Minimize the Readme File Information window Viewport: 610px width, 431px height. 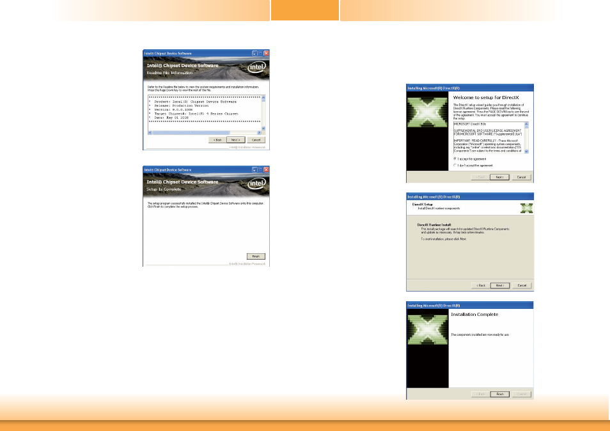(x=254, y=53)
